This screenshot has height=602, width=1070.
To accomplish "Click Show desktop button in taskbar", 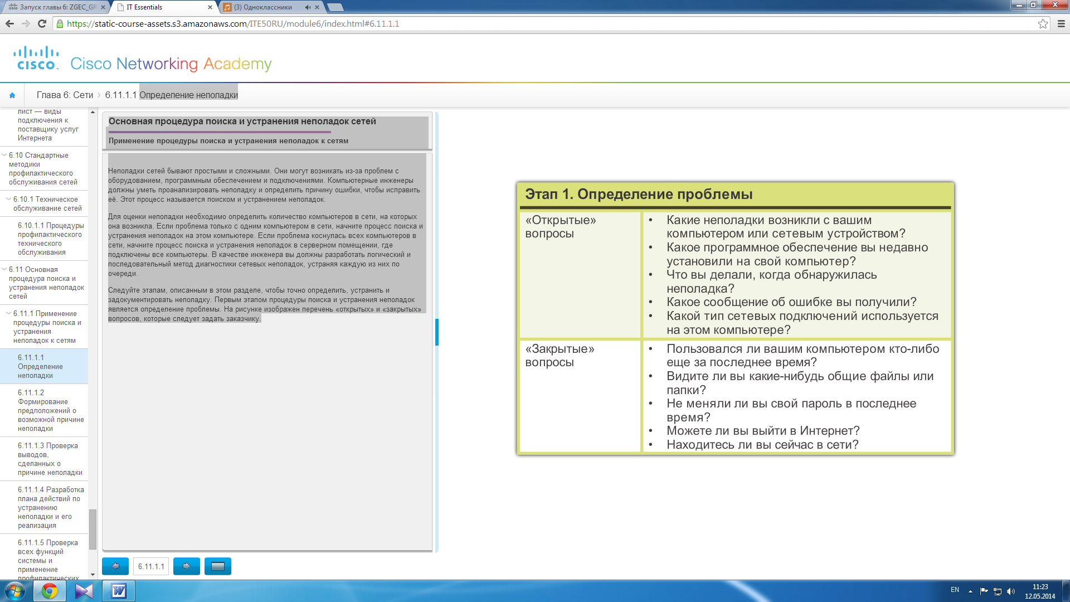I will pyautogui.click(x=1066, y=591).
